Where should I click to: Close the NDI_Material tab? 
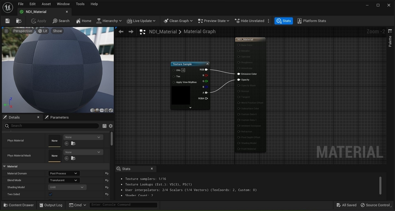coord(67,12)
